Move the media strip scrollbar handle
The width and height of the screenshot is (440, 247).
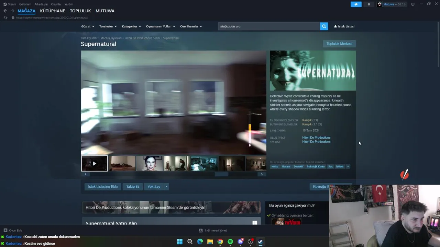221,174
